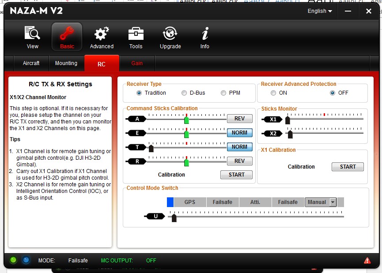Close the NAZA-M V2 window
This screenshot has height=273, width=382.
(x=369, y=11)
